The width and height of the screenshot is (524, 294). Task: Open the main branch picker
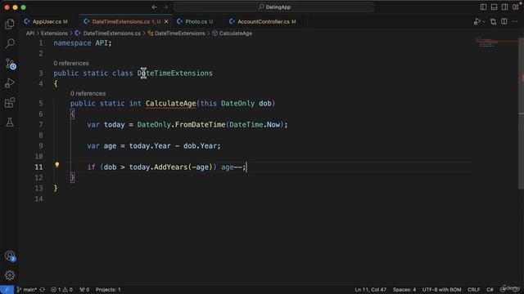(26, 290)
